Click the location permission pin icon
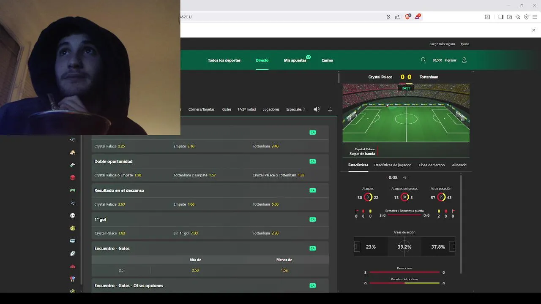Image resolution: width=541 pixels, height=304 pixels. (x=388, y=17)
